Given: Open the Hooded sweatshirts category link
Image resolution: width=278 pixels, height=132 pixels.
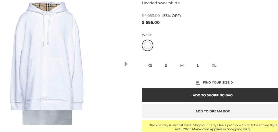Looking at the screenshot, I should point(160,3).
